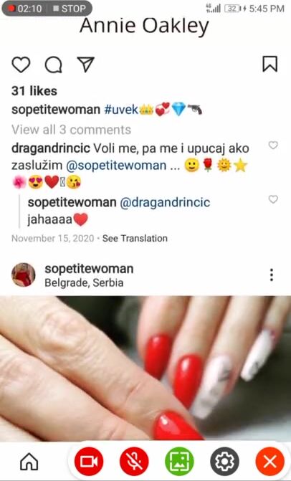Close the recorder overlay with the orange X
This screenshot has width=291, height=481.
(x=269, y=462)
